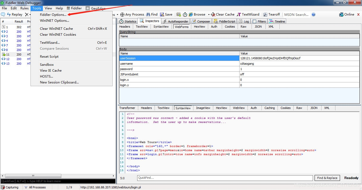Open response WebView tab
This screenshot has height=190, width=362.
click(x=239, y=108)
